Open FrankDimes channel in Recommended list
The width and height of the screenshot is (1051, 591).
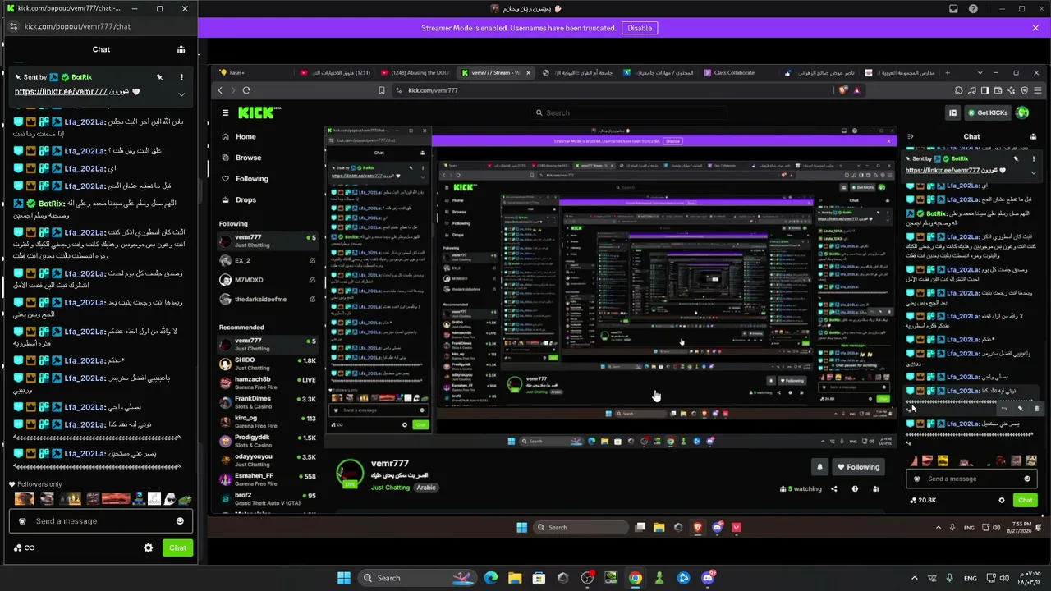pos(268,402)
